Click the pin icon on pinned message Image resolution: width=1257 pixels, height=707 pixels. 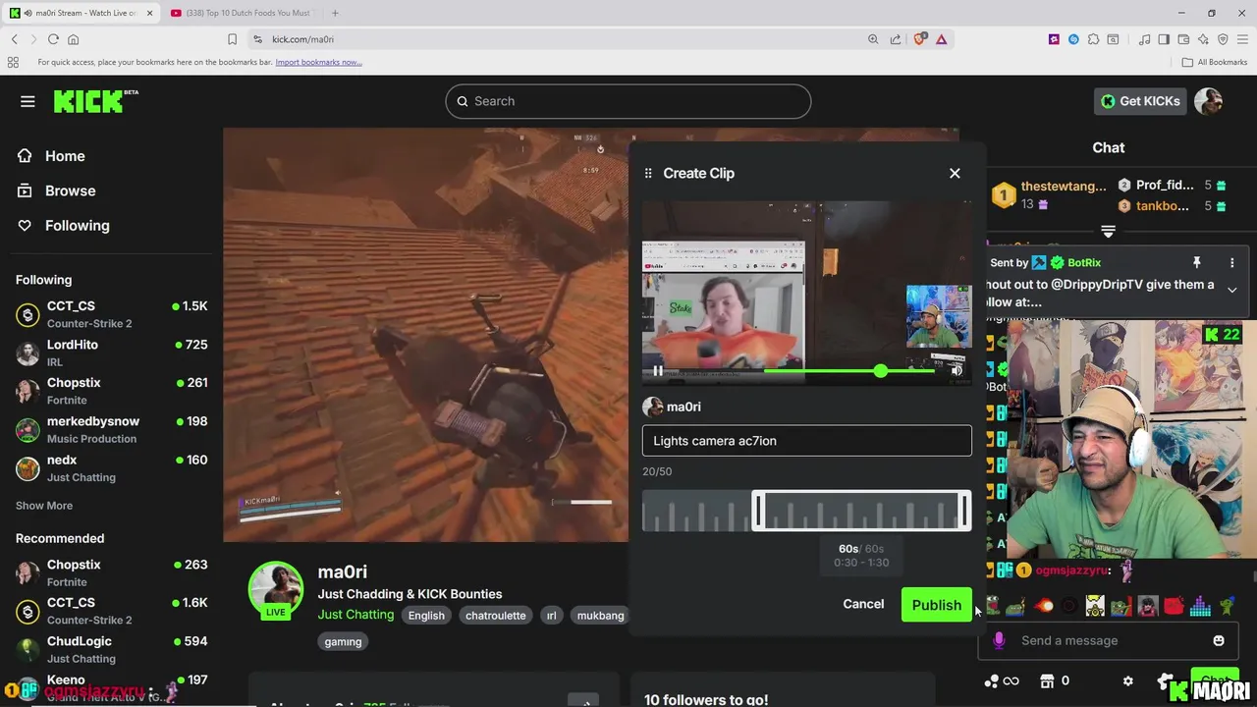[1196, 263]
